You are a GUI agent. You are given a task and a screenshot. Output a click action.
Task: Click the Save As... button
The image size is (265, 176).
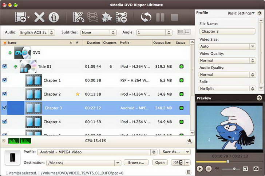(x=172, y=152)
